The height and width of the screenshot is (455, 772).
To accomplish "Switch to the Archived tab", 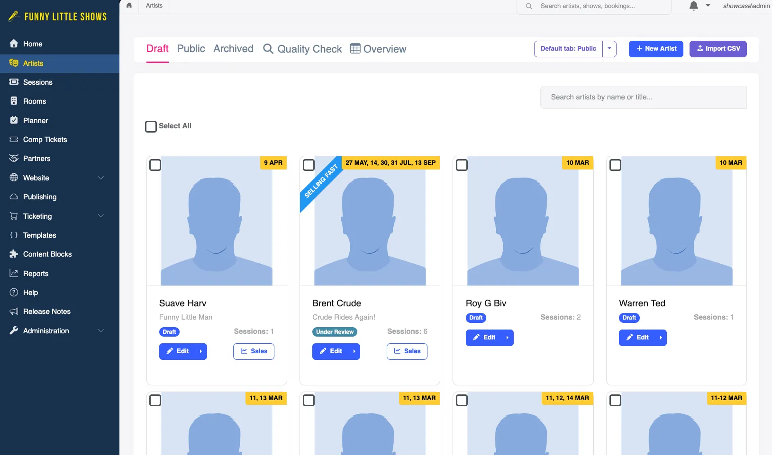I will [x=233, y=49].
